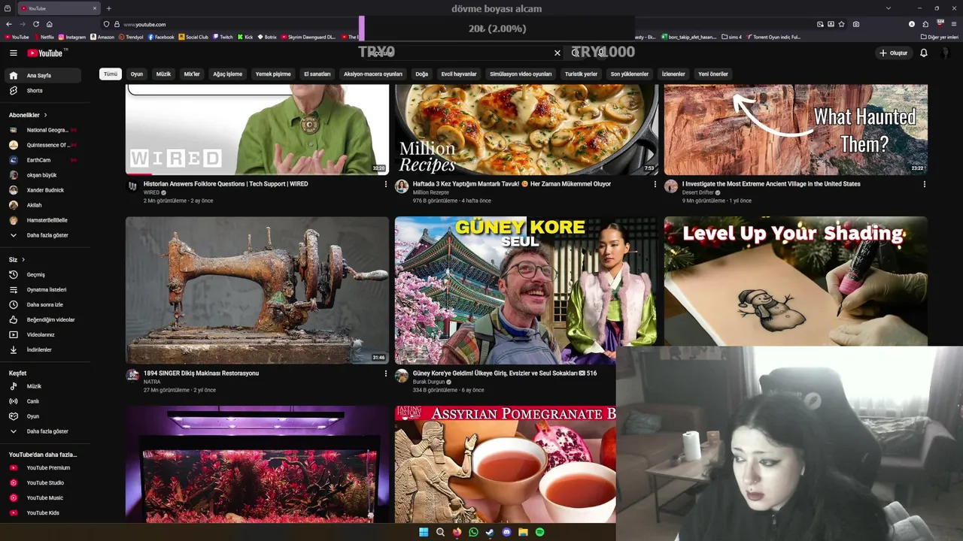Select the Tümü filter chip

pos(111,74)
